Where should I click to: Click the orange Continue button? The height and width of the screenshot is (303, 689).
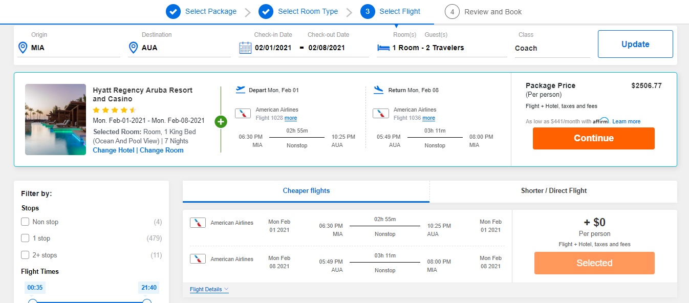pyautogui.click(x=593, y=138)
